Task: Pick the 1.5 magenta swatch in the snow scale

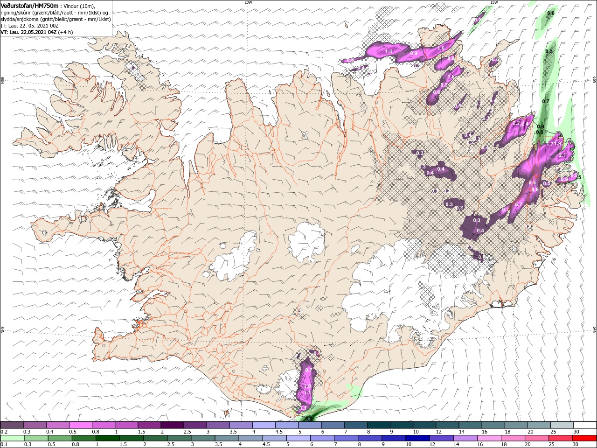Action: pos(149,425)
